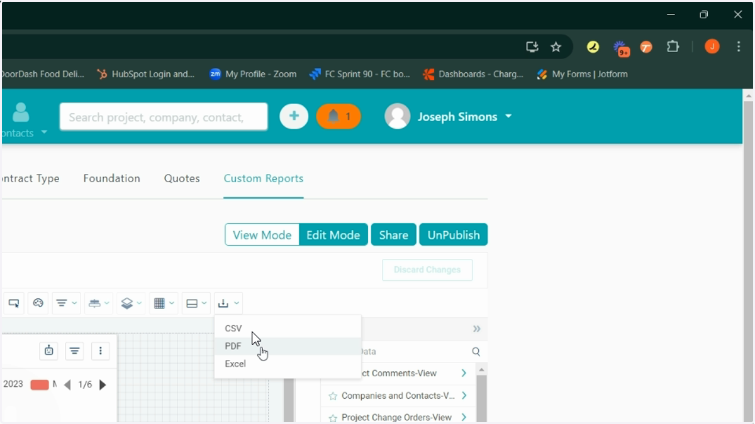Viewport: 755px width, 424px height.
Task: Open the layout rows dropdown
Action: coord(196,303)
